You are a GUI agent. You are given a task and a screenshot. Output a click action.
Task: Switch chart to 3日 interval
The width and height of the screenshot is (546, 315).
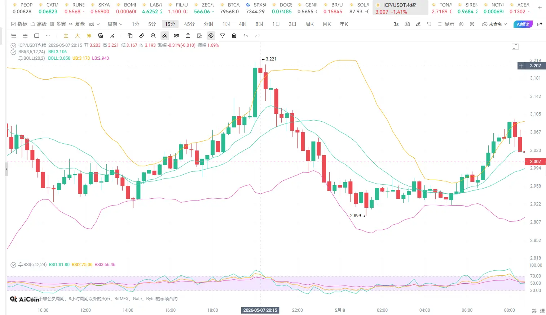click(292, 24)
